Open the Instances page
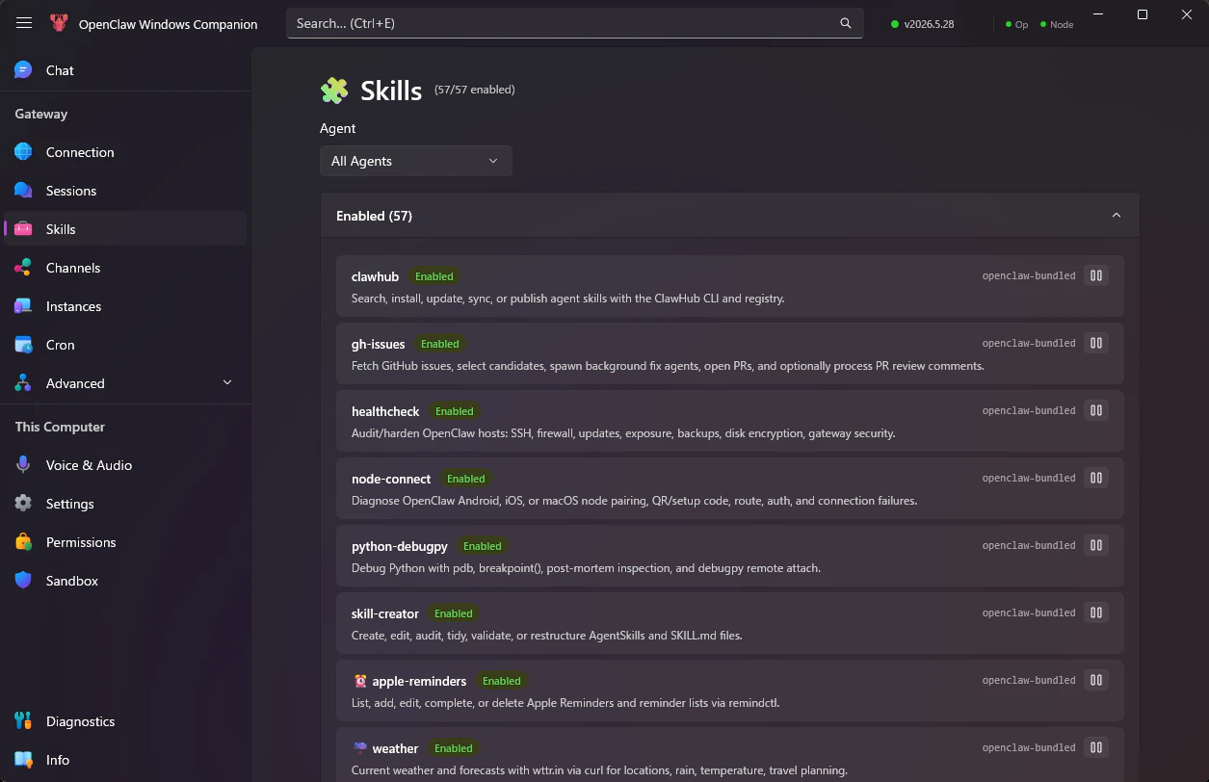Screen dimensions: 1209x782 point(125,306)
